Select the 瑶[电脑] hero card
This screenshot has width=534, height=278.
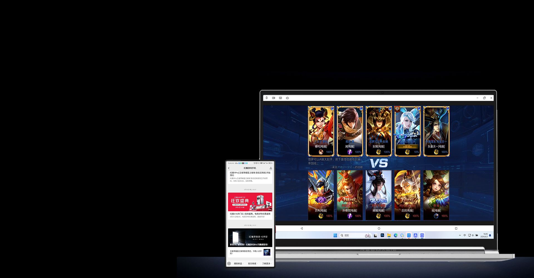(x=436, y=195)
